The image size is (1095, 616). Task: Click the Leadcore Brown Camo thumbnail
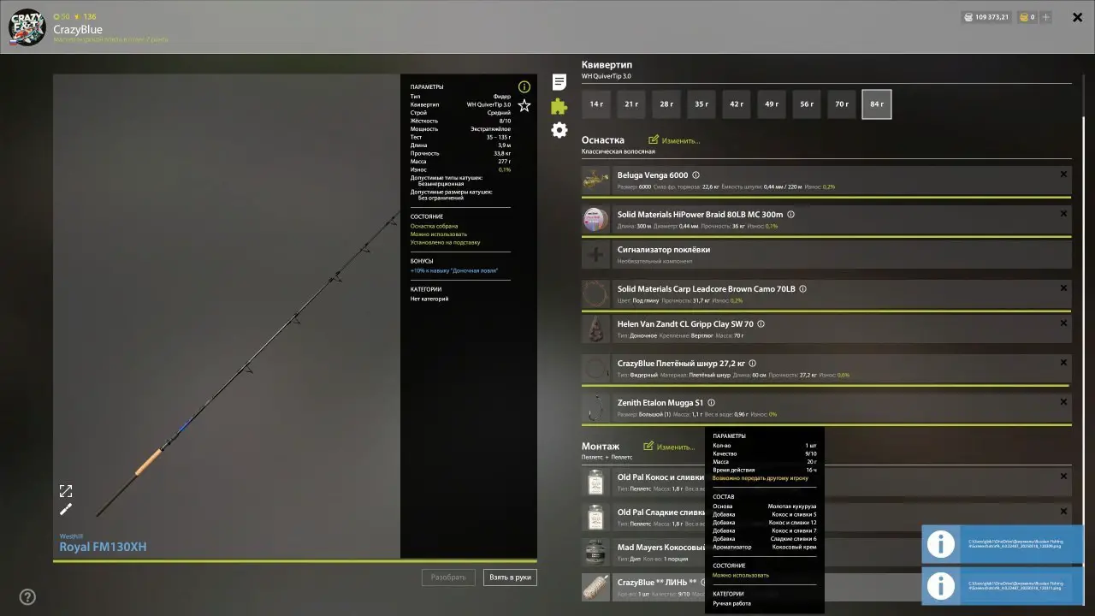(x=595, y=294)
